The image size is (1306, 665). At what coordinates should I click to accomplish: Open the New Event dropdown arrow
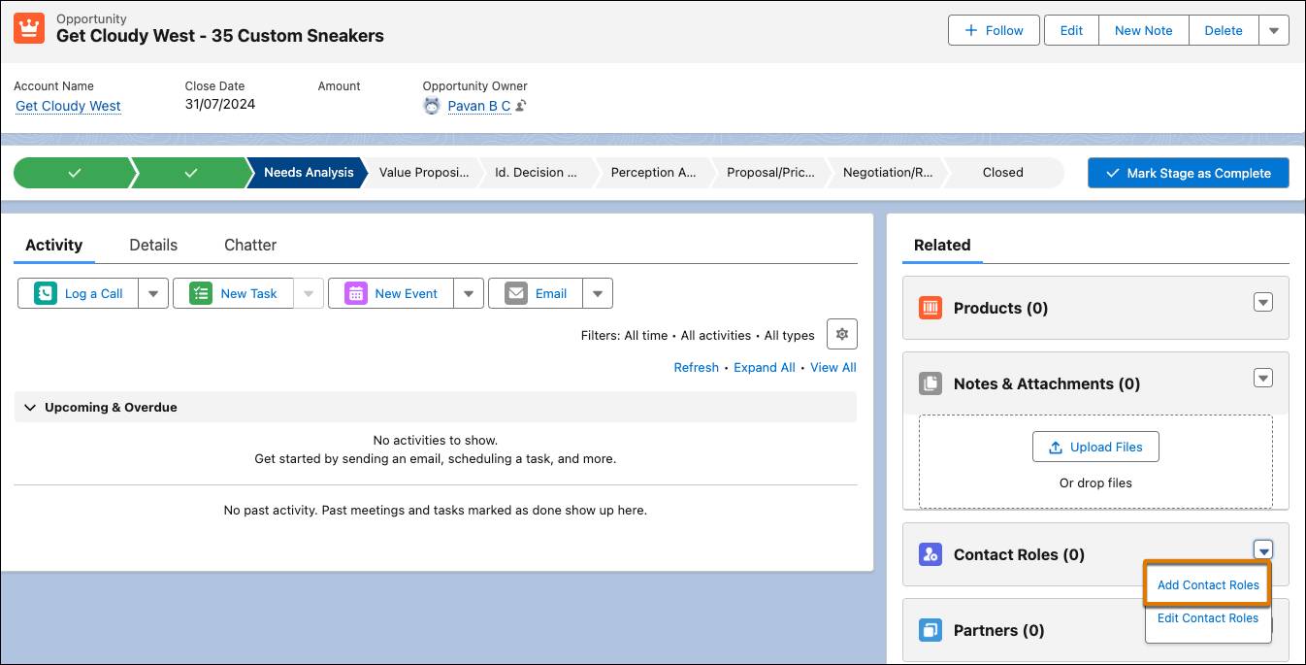click(x=469, y=293)
